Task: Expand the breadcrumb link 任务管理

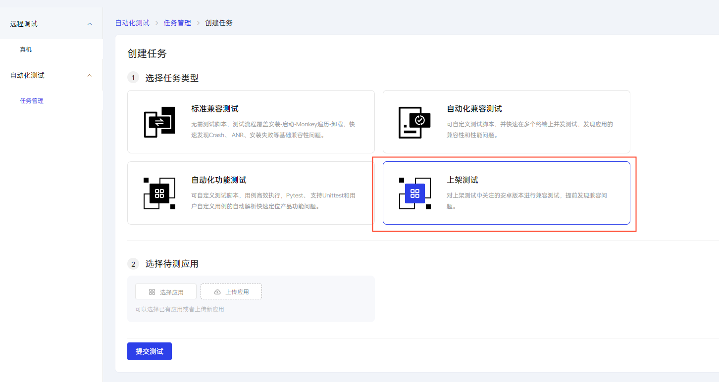Action: point(177,22)
